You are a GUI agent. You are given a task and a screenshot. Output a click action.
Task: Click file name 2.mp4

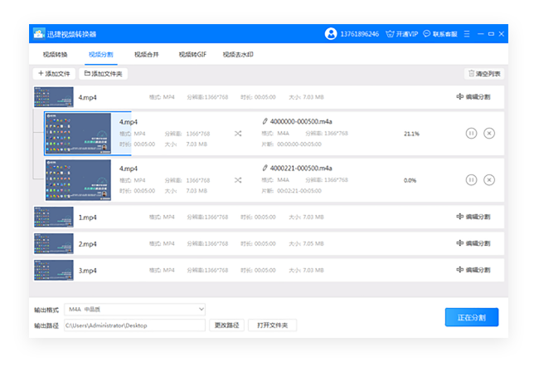tap(87, 244)
